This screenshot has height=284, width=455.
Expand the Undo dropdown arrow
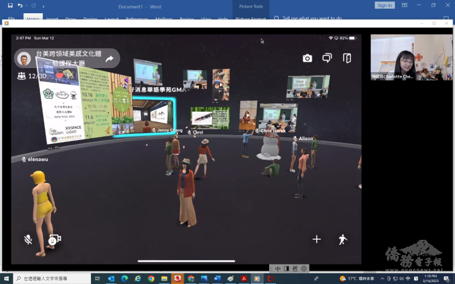point(27,5)
